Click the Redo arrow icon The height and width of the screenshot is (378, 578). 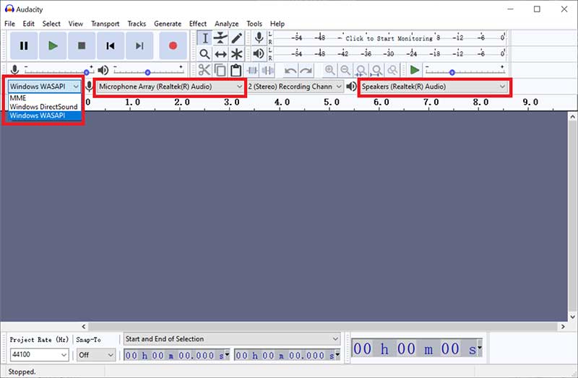click(x=306, y=70)
